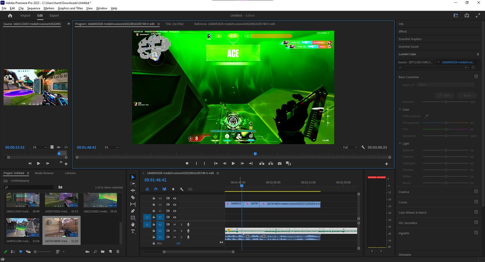
Task: Collapse the Color section in Lumetri
Action: (400, 110)
